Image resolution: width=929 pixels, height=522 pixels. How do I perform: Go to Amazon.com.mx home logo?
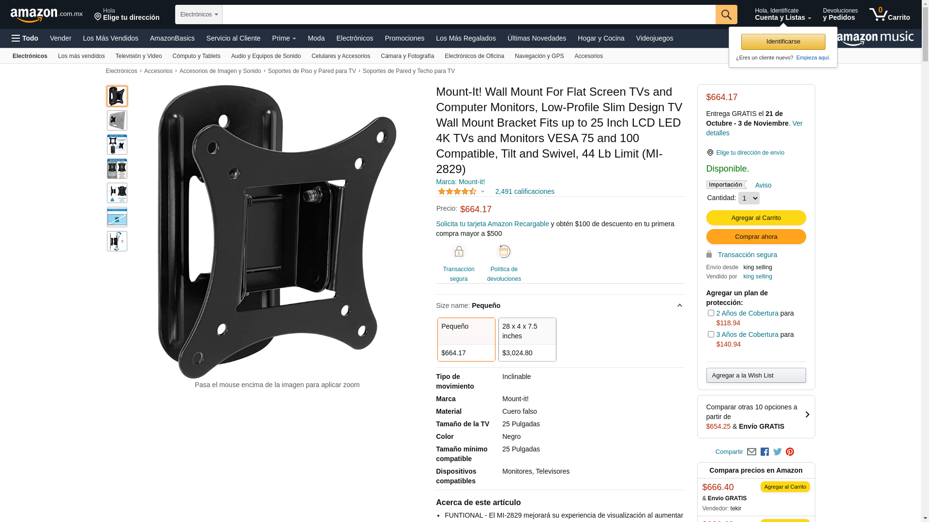[x=46, y=15]
